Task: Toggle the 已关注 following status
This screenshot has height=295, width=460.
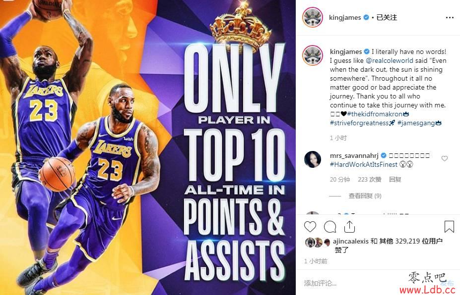Action: (387, 17)
